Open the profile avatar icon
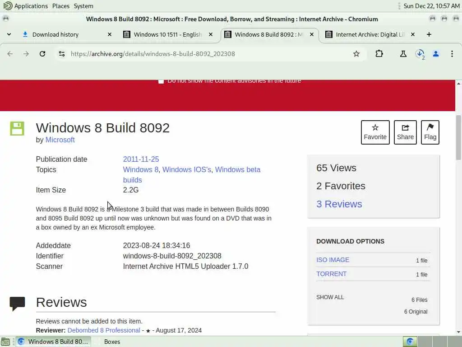Screen dimensions: 462x347 coord(436,54)
